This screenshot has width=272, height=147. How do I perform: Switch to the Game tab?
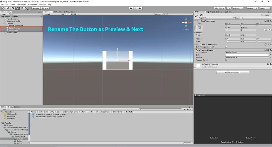[58, 12]
